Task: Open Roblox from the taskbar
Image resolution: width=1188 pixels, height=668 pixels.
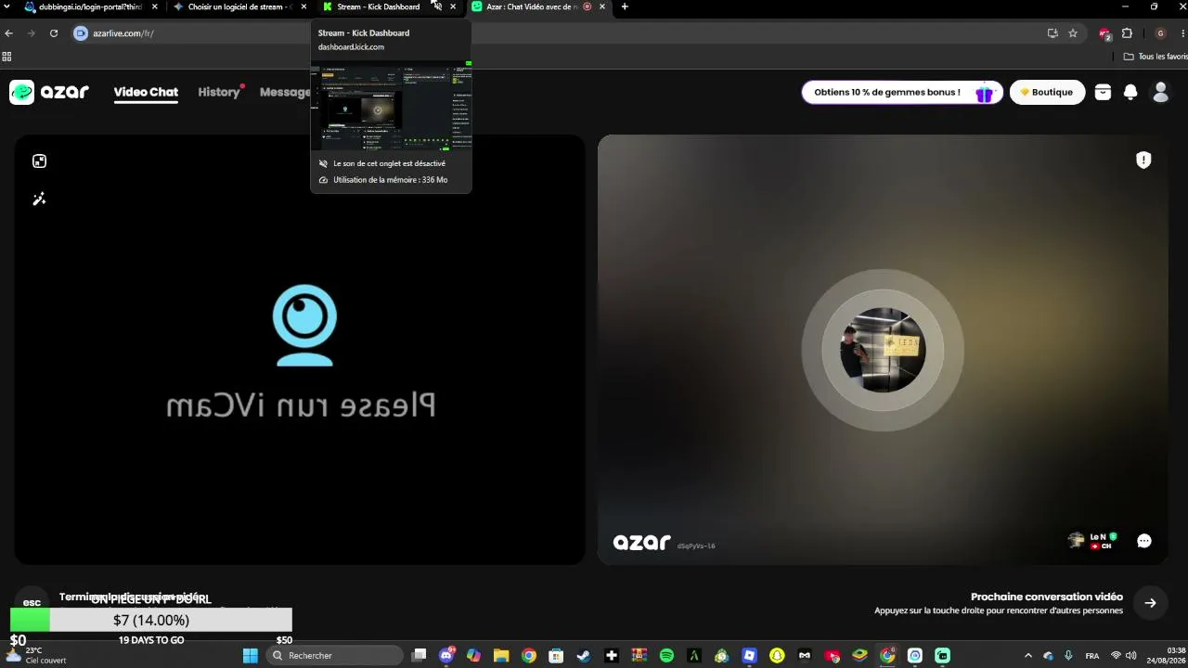Action: coord(750,656)
